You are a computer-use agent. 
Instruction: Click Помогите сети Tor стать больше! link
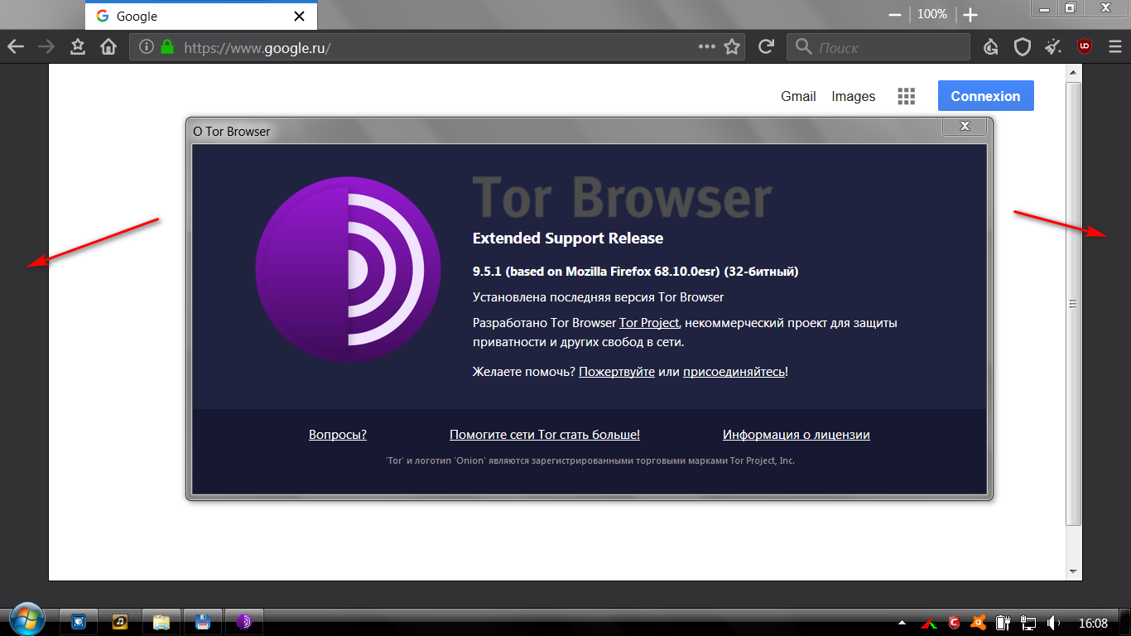[x=545, y=435]
